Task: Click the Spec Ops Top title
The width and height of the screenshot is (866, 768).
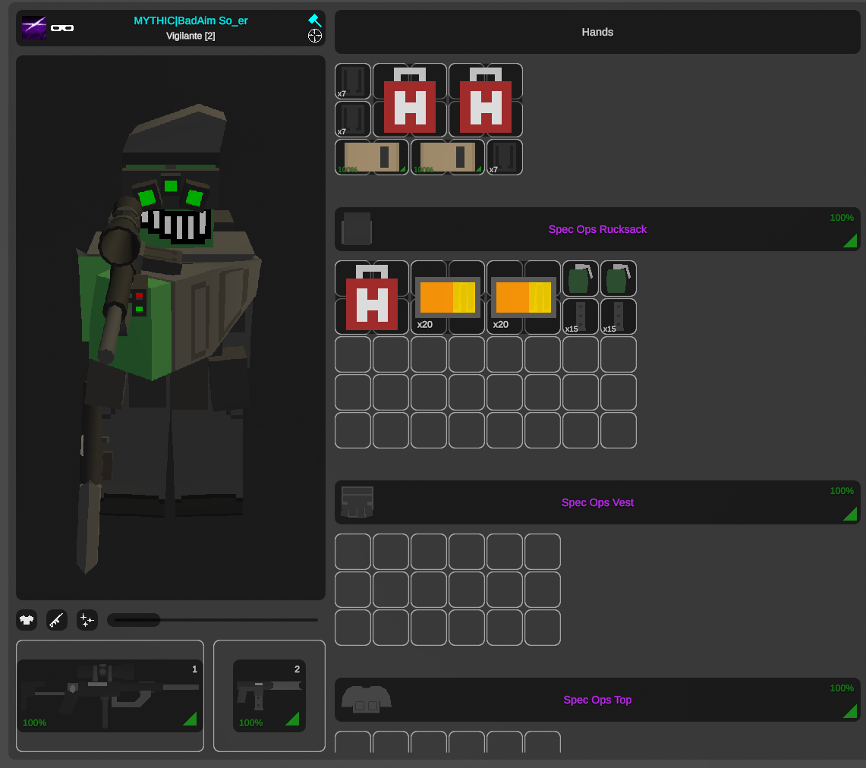Action: coord(597,700)
